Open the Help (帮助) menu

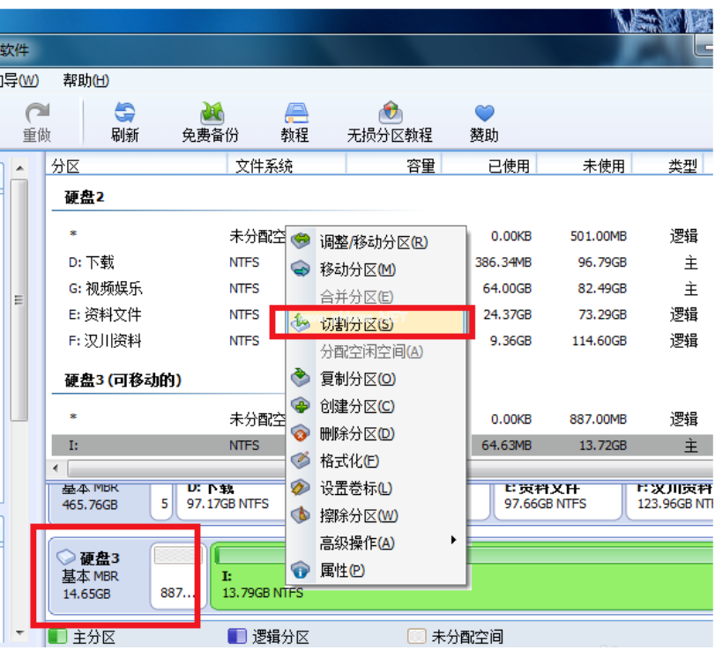[x=86, y=80]
